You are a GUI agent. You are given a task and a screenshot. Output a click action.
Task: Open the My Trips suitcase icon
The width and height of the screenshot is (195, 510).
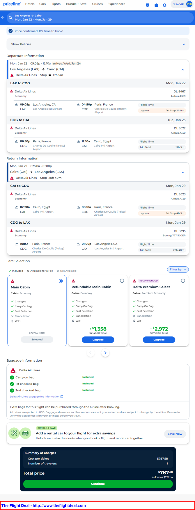pyautogui.click(x=156, y=5)
